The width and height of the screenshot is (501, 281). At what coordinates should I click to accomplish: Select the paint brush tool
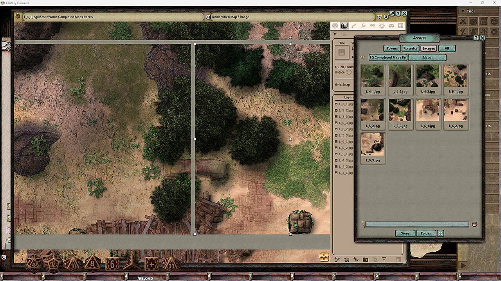click(354, 26)
